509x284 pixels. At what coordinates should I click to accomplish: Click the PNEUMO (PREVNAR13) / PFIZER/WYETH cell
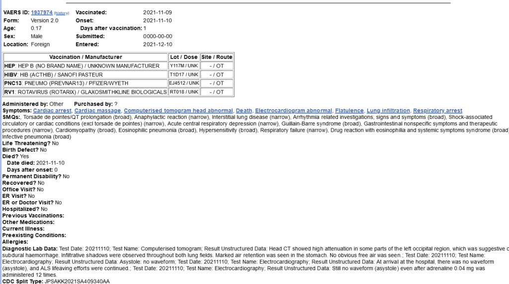tap(85, 83)
